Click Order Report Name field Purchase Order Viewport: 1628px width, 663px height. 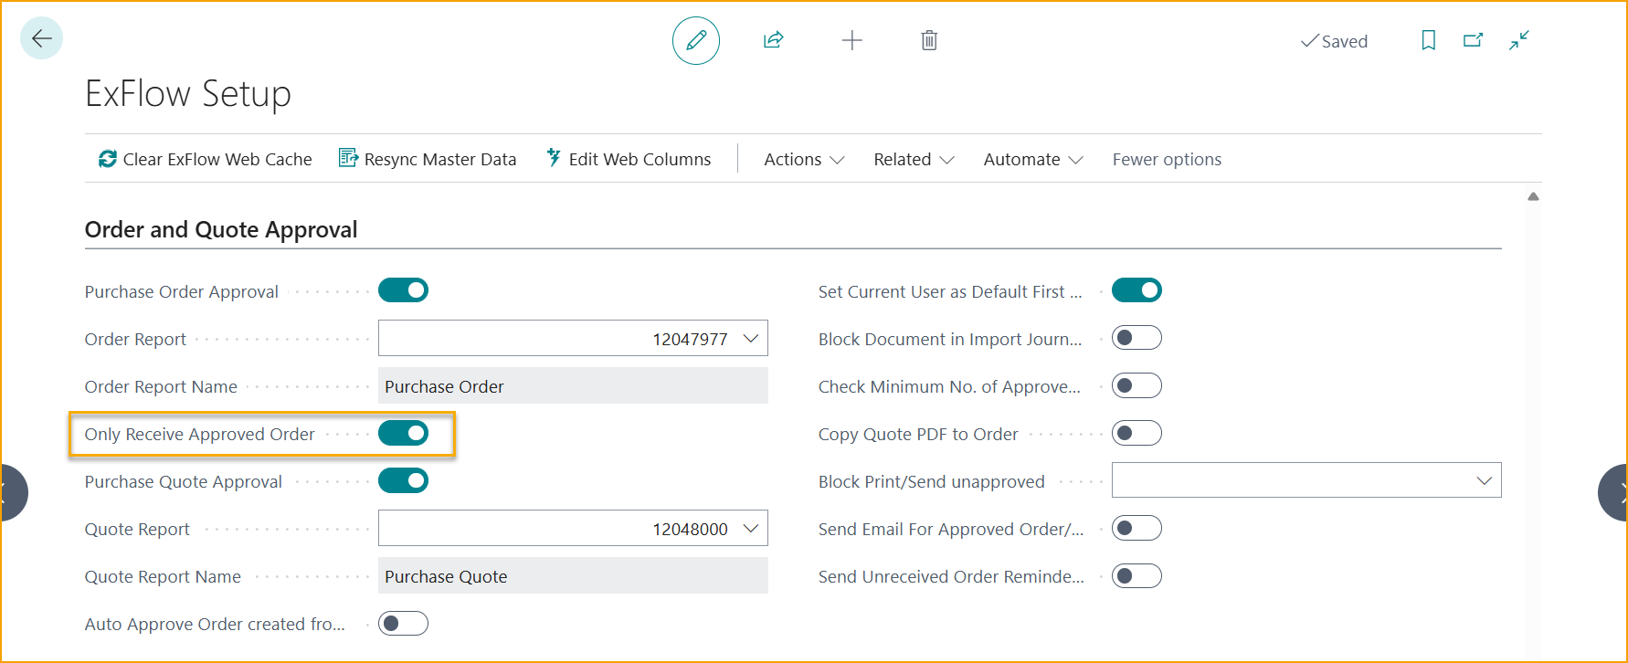573,385
